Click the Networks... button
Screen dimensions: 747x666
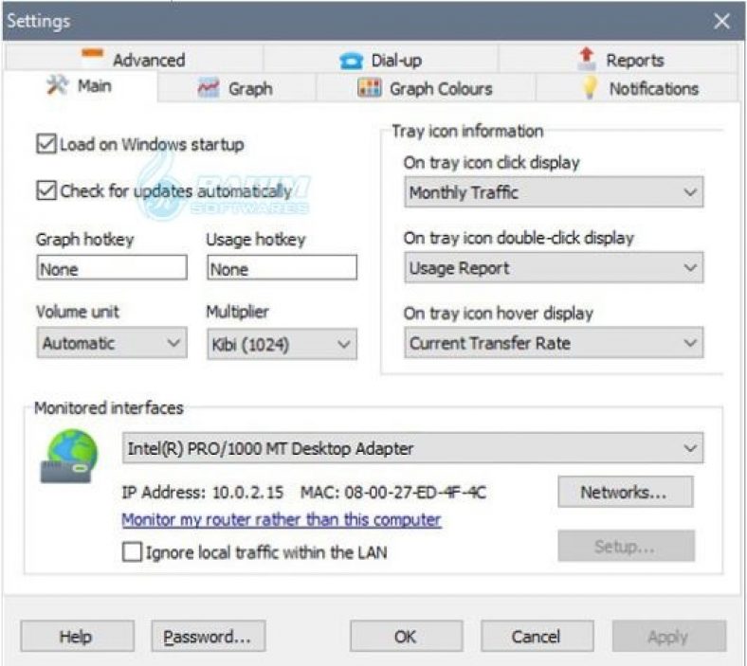[625, 492]
